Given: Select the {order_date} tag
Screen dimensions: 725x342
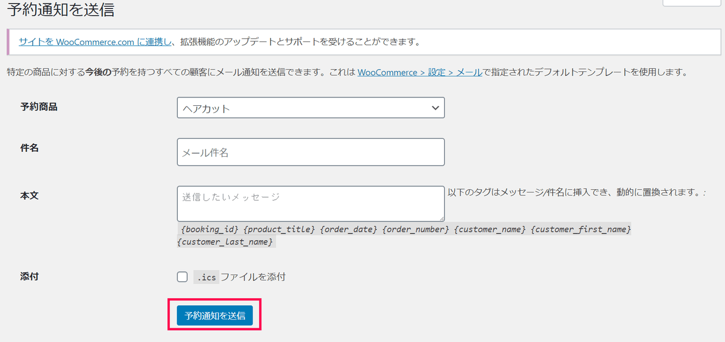Looking at the screenshot, I should pyautogui.click(x=348, y=229).
